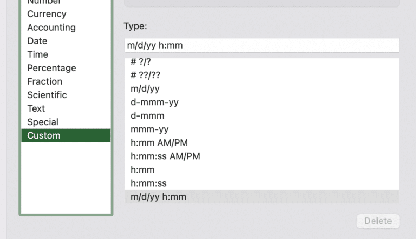The width and height of the screenshot is (416, 239).
Task: Select Percentage in the category list
Action: point(51,68)
